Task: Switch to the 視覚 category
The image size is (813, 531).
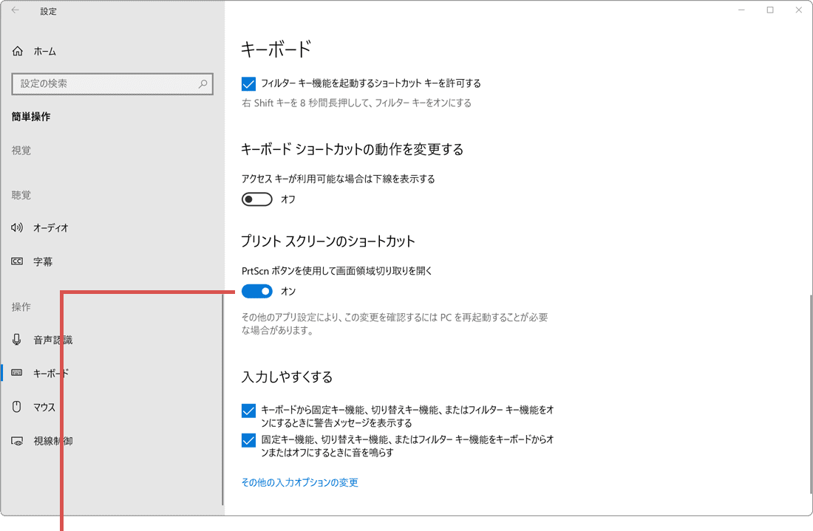Action: point(21,150)
